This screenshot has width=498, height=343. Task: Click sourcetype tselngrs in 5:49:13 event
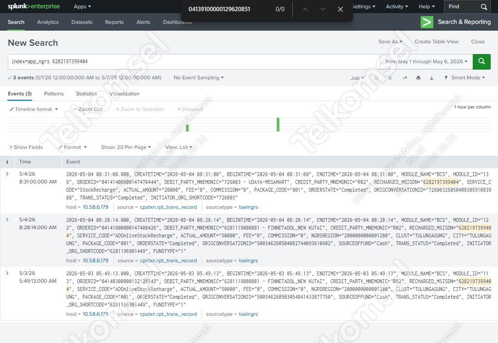click(x=249, y=314)
